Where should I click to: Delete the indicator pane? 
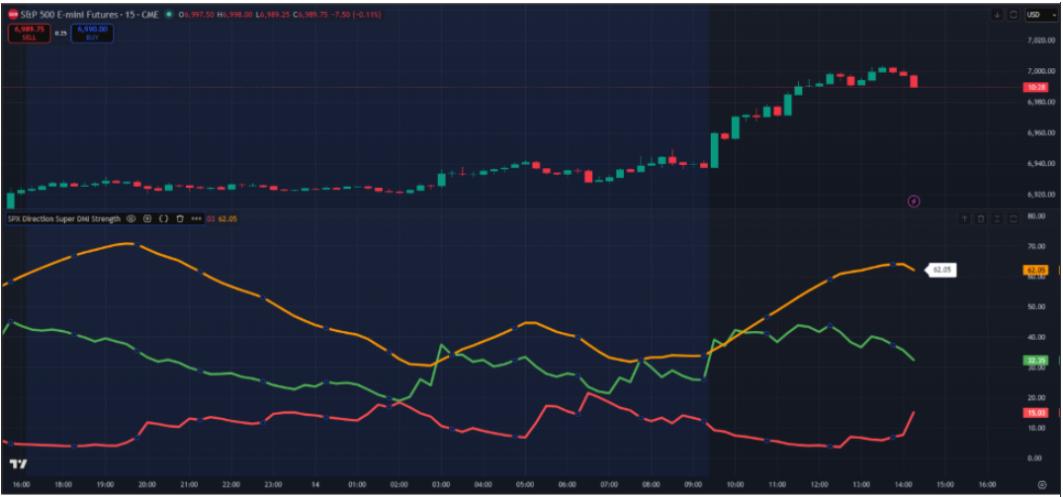[x=981, y=218]
